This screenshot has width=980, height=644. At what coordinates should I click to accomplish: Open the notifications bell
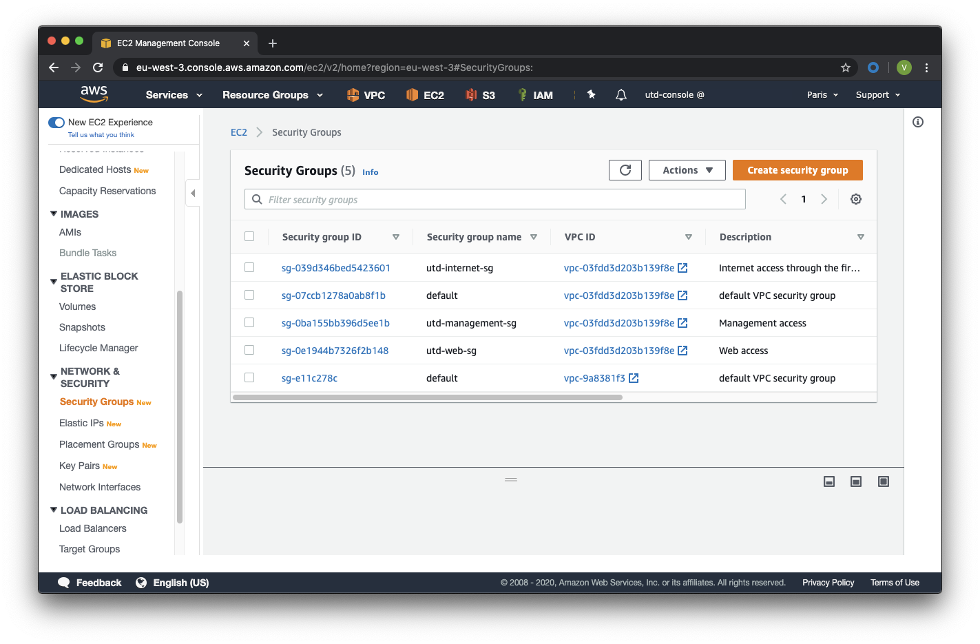click(x=621, y=95)
